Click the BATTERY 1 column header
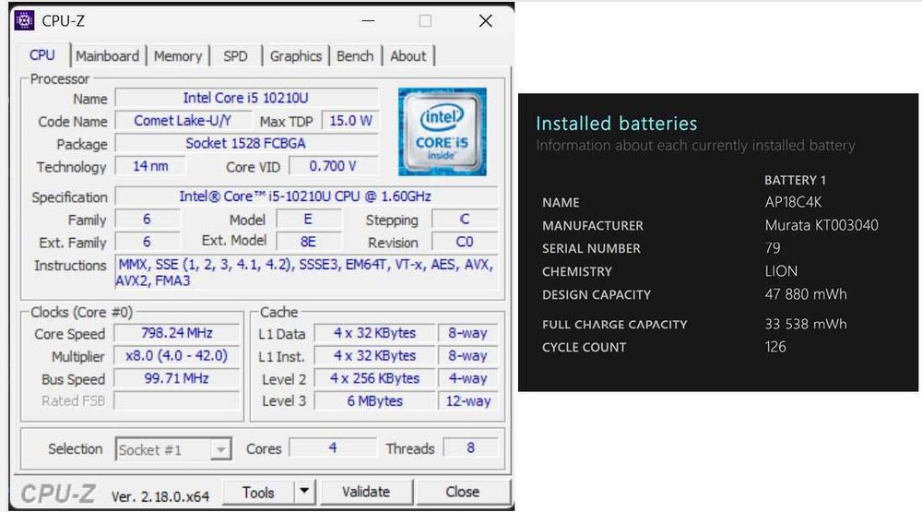922x512 pixels. coord(795,180)
